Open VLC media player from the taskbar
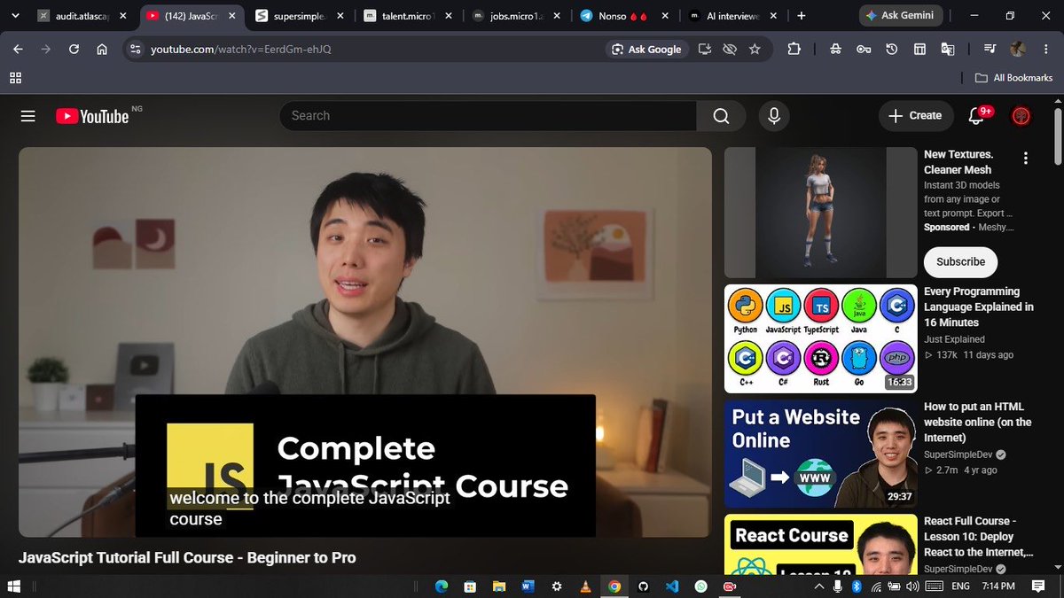 click(585, 586)
